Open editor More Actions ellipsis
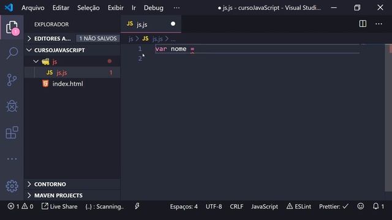The image size is (392, 220). [379, 24]
